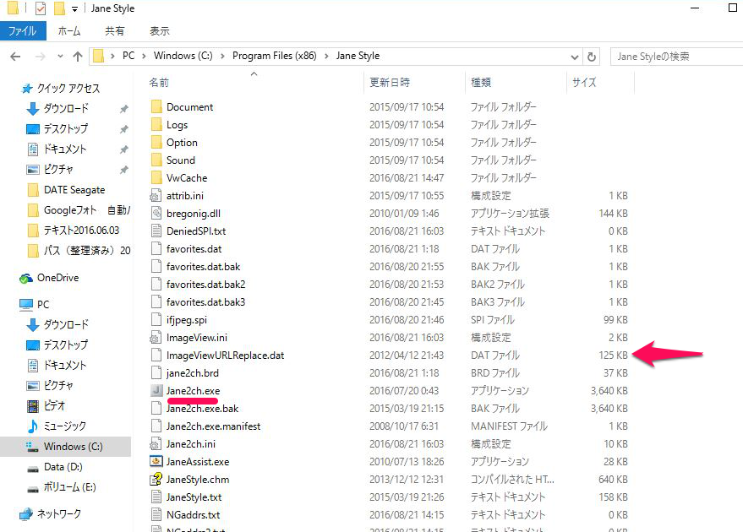Sort by the サイズ column header
The width and height of the screenshot is (743, 532).
[x=584, y=83]
